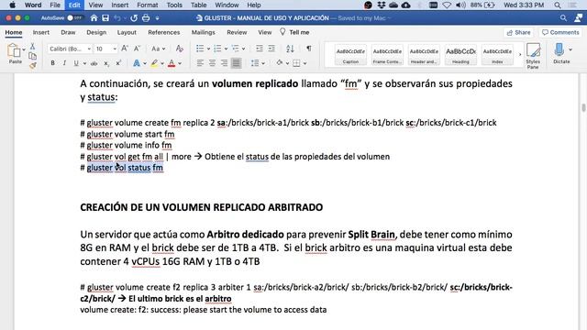Click heading CREACIÓN DE UN VOLUMEN REPLICADO ARBITRADO
The width and height of the screenshot is (587, 330).
click(x=202, y=207)
